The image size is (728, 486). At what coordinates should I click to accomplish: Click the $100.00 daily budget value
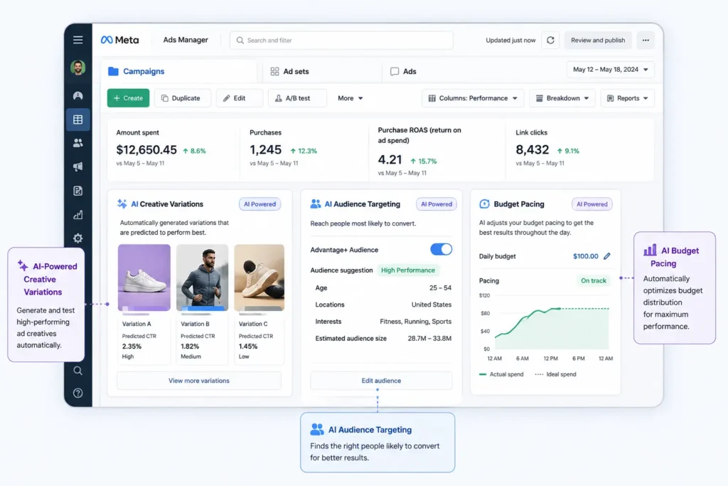(x=586, y=256)
